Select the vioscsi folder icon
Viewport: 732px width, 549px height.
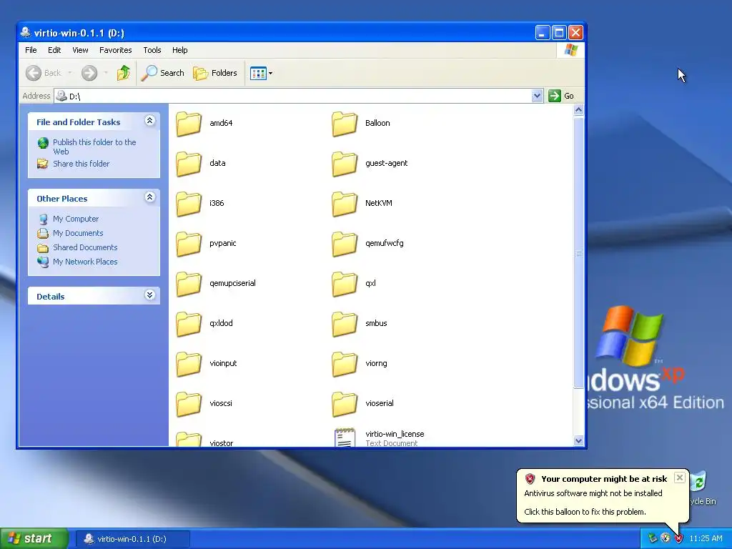(x=189, y=405)
